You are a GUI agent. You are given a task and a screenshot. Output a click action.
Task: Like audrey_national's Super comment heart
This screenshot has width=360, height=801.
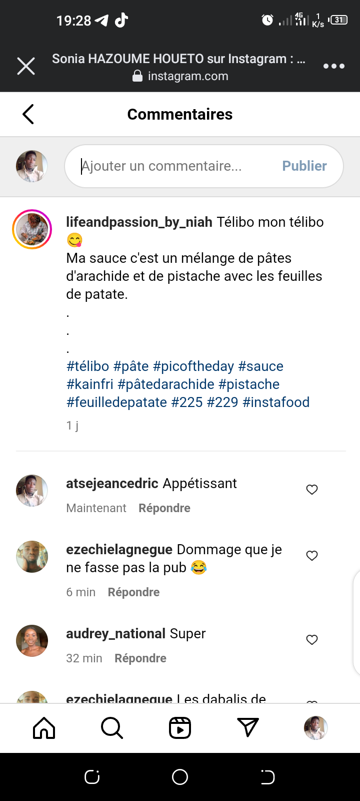click(x=312, y=640)
